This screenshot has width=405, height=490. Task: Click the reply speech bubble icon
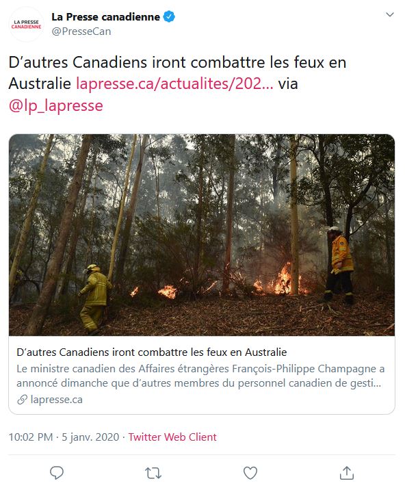coord(57,473)
